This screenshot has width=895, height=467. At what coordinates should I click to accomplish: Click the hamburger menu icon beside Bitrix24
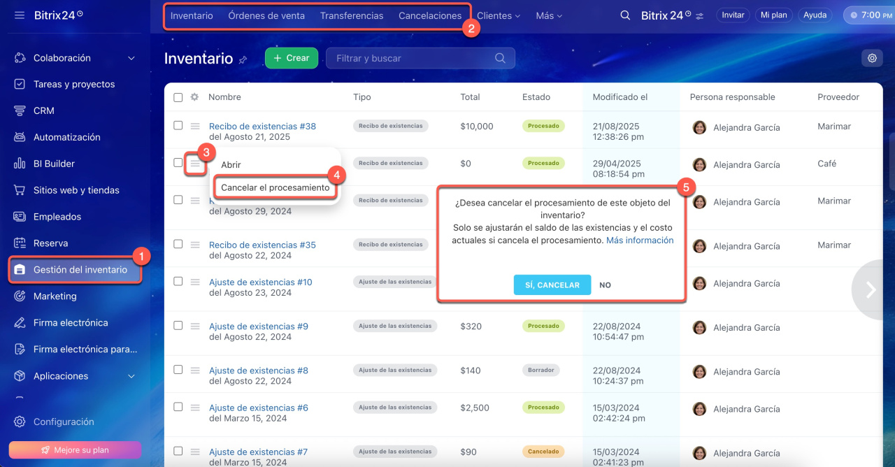point(20,15)
